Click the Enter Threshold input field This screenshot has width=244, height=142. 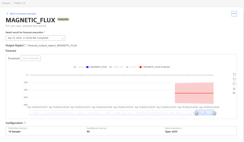pos(30,58)
